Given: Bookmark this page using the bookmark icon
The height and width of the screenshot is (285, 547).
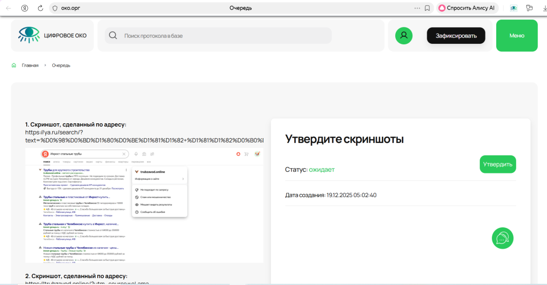Looking at the screenshot, I should pos(427,8).
